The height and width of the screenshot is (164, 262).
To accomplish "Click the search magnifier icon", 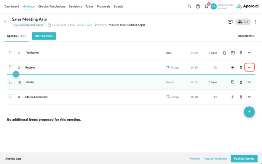I will [x=189, y=6].
